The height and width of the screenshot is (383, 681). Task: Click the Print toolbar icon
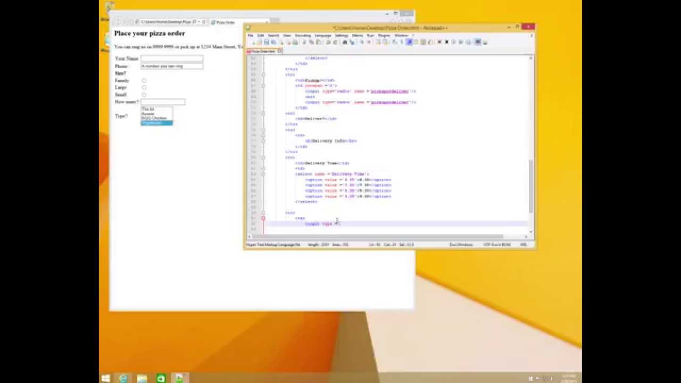[295, 42]
